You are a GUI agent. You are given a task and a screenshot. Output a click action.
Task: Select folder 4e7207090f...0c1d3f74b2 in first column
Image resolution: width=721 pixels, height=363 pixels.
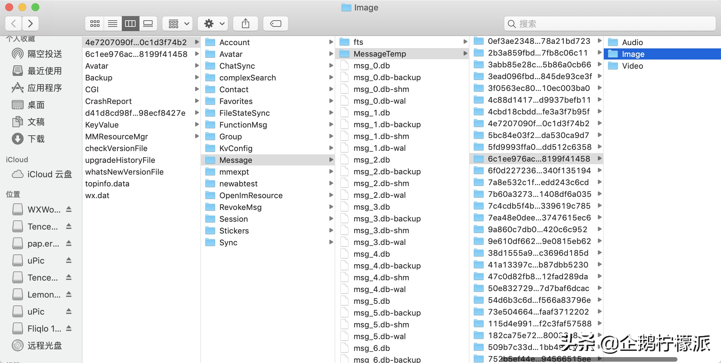(x=141, y=42)
